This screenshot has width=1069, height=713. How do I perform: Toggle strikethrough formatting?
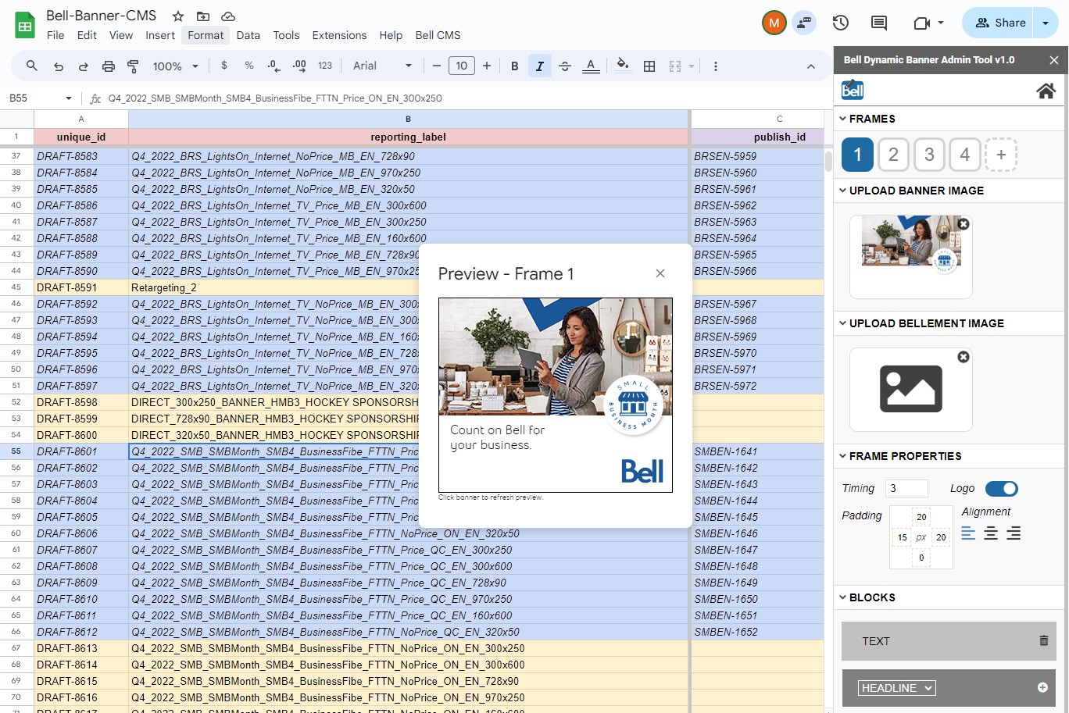click(565, 66)
